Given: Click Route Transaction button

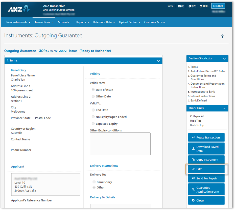Looking at the screenshot, I should point(206,137).
